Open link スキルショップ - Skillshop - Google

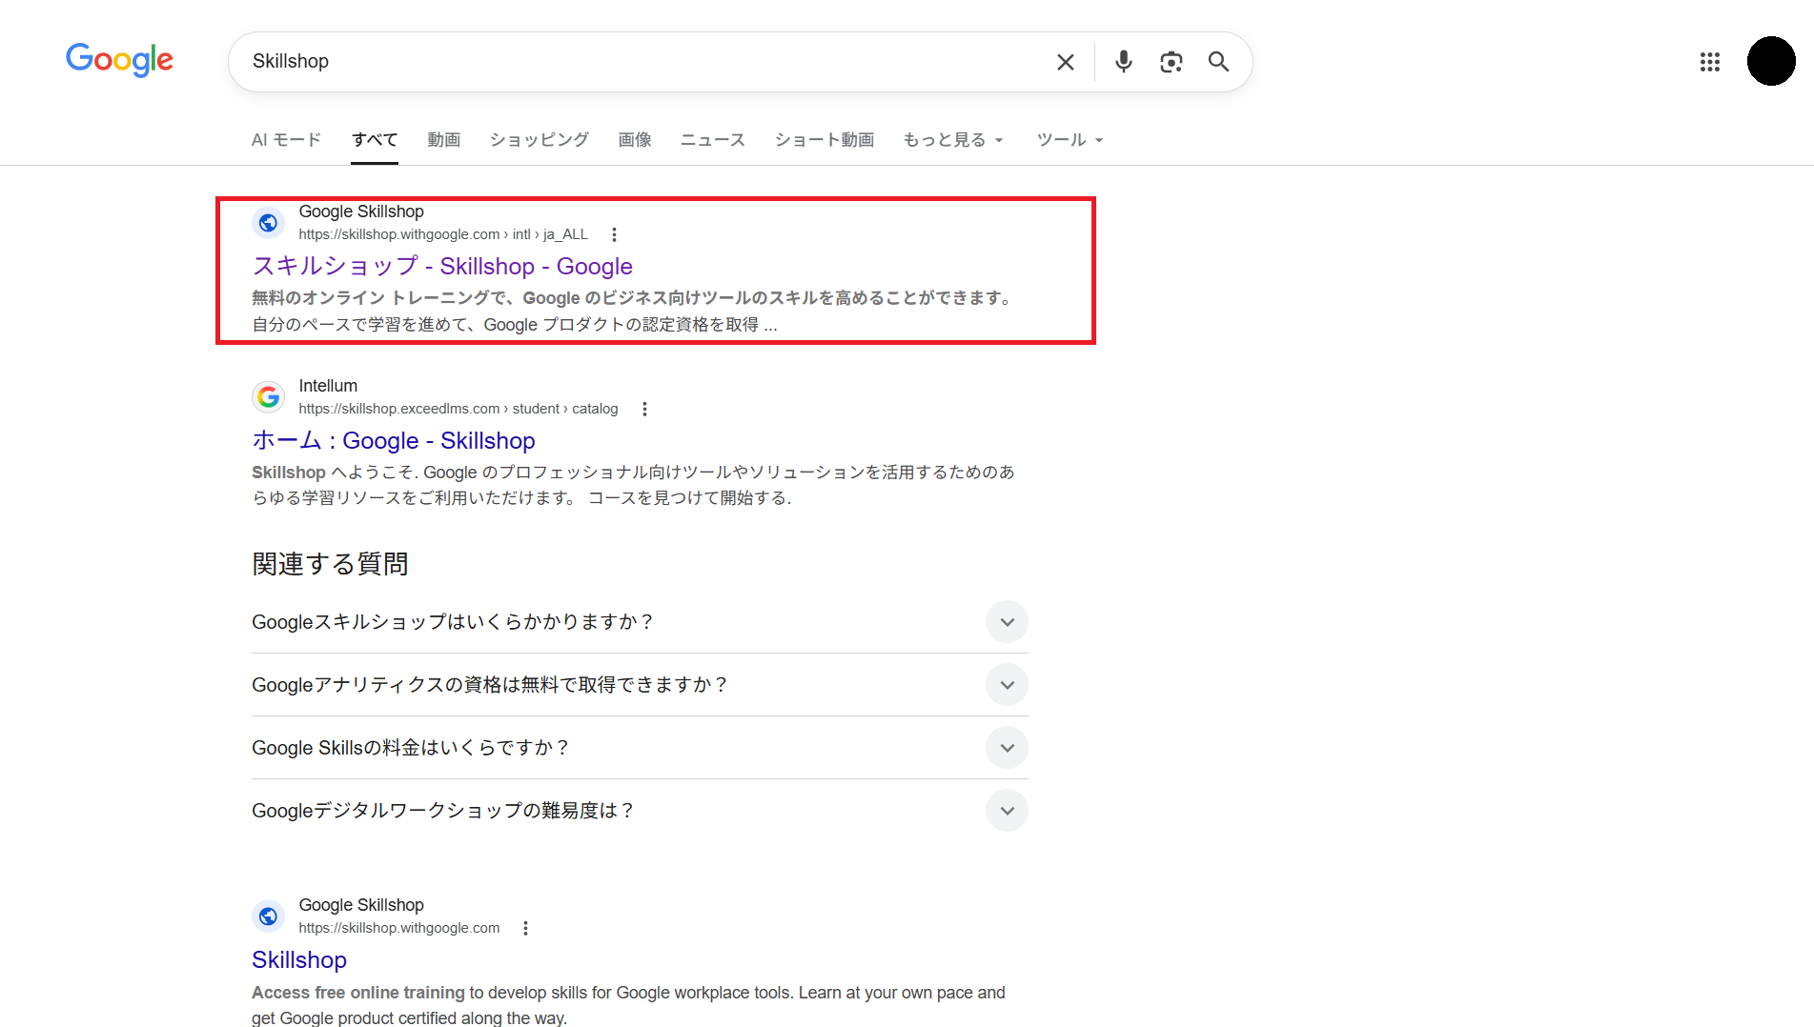(x=442, y=267)
